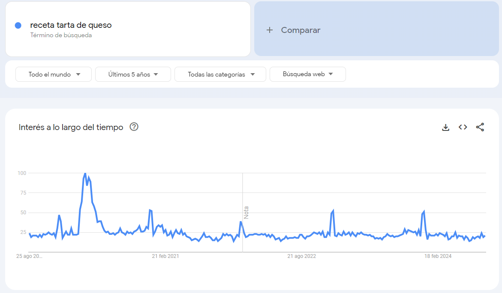The image size is (502, 293).
Task: Open the Búsqueda web search type dropdown
Action: coord(308,74)
